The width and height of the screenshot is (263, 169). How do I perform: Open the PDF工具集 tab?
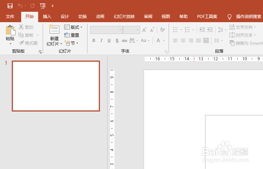[x=207, y=17]
